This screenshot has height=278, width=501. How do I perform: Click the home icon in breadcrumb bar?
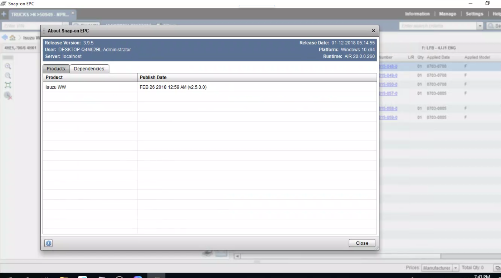tap(13, 38)
